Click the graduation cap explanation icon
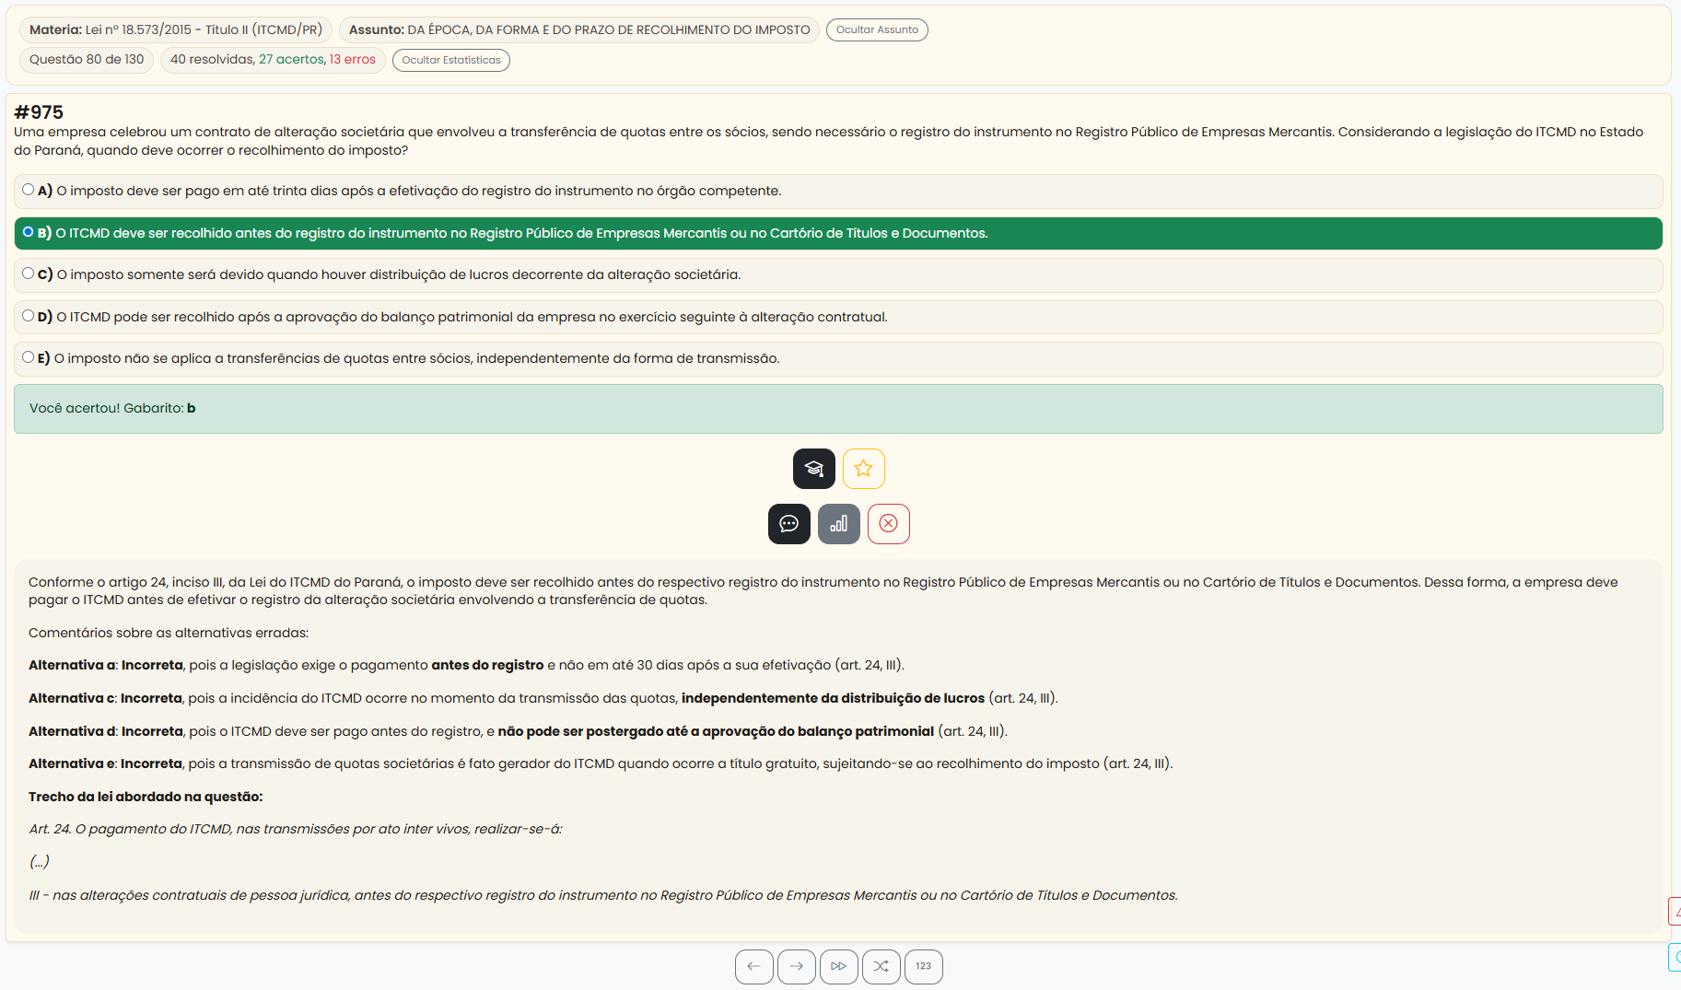Image resolution: width=1681 pixels, height=990 pixels. click(813, 469)
